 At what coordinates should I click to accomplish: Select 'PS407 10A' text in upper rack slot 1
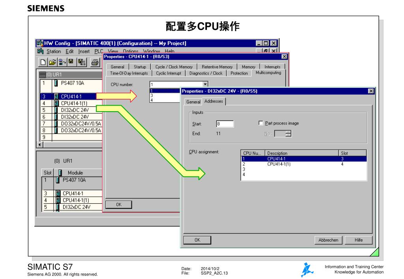[72, 83]
